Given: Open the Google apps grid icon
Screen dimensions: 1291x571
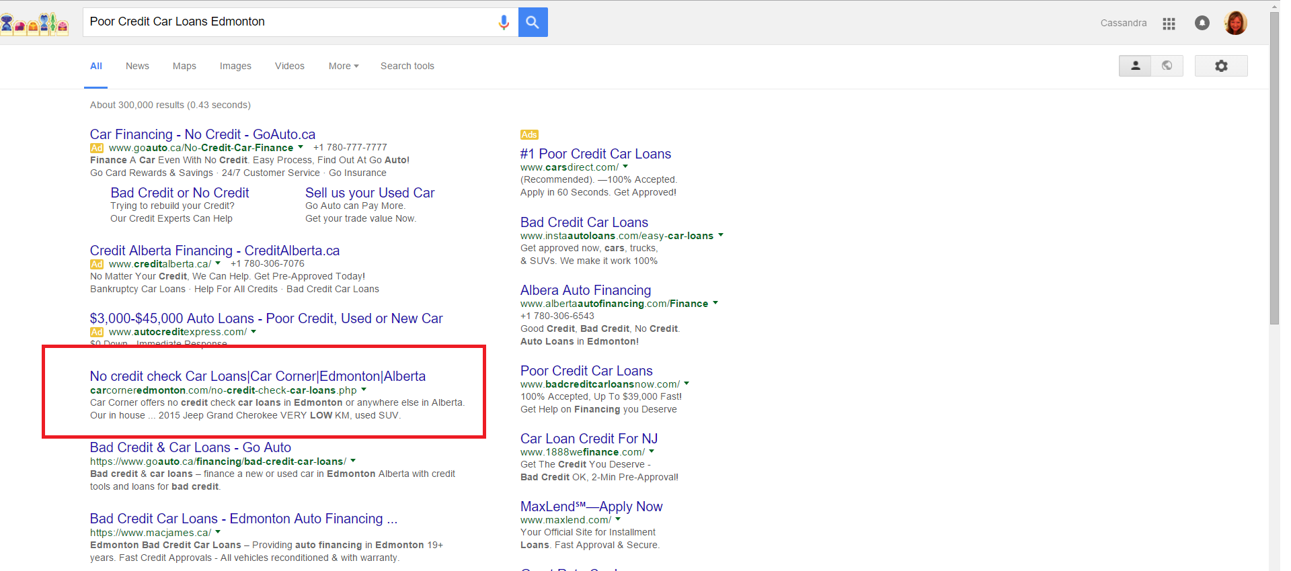Looking at the screenshot, I should [x=1169, y=24].
